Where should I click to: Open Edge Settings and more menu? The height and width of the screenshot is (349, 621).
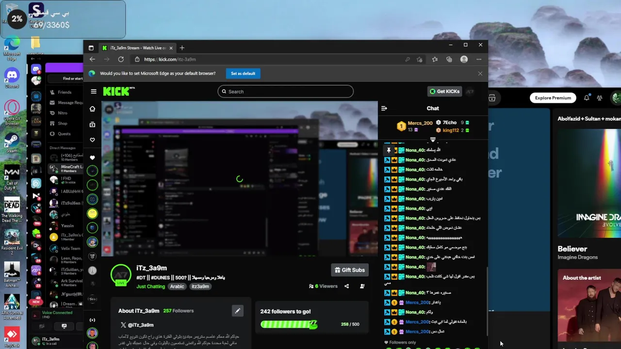(479, 59)
